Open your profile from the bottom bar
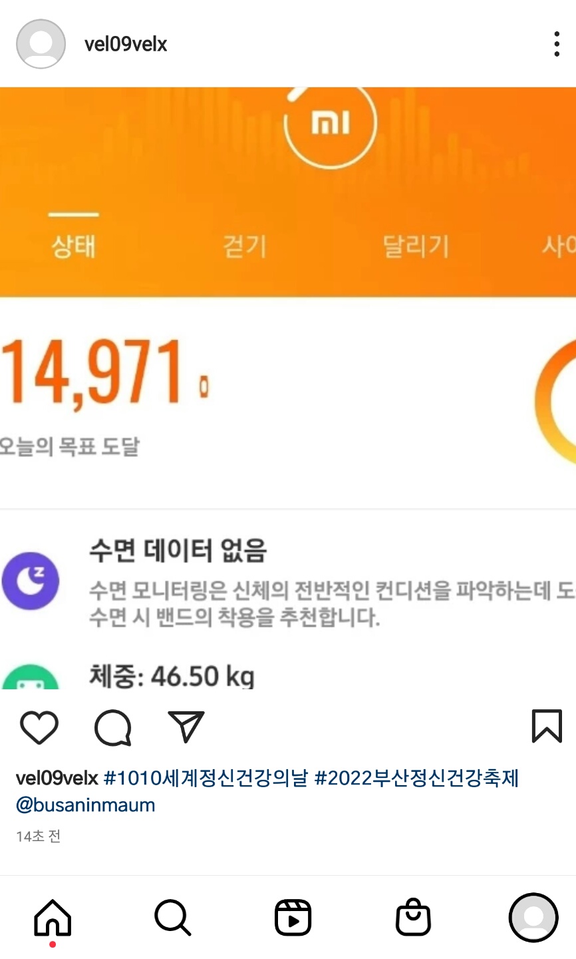This screenshot has height=959, width=576. point(533,918)
